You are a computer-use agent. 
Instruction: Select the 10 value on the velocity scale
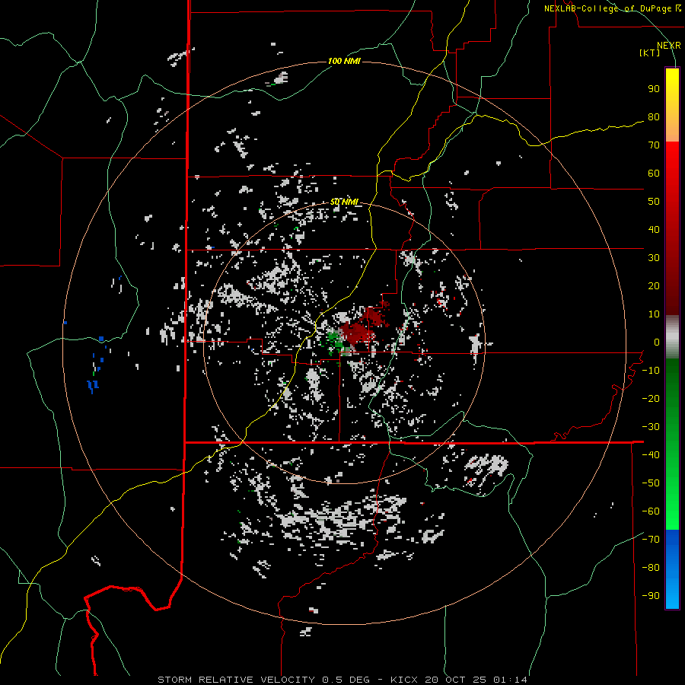(x=654, y=314)
